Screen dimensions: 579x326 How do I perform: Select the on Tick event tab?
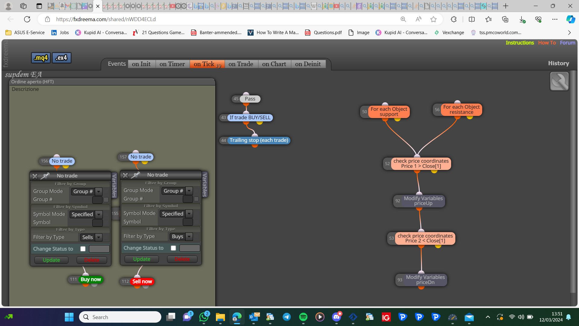(207, 64)
